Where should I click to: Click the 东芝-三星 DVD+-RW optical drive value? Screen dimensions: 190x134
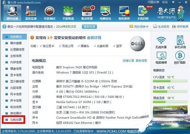85,112
